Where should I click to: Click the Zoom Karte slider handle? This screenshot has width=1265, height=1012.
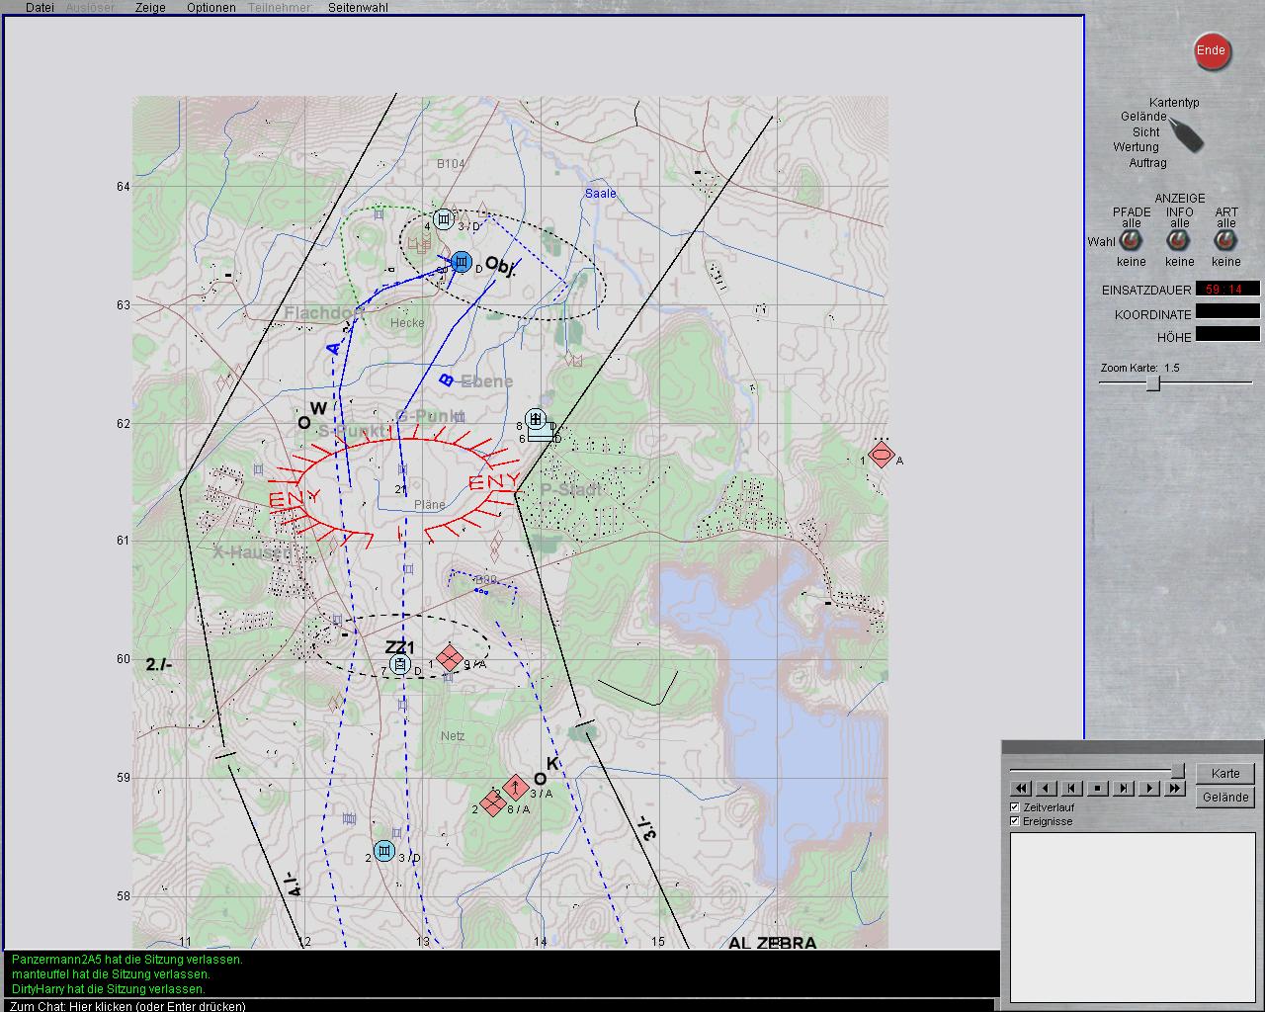tap(1152, 383)
